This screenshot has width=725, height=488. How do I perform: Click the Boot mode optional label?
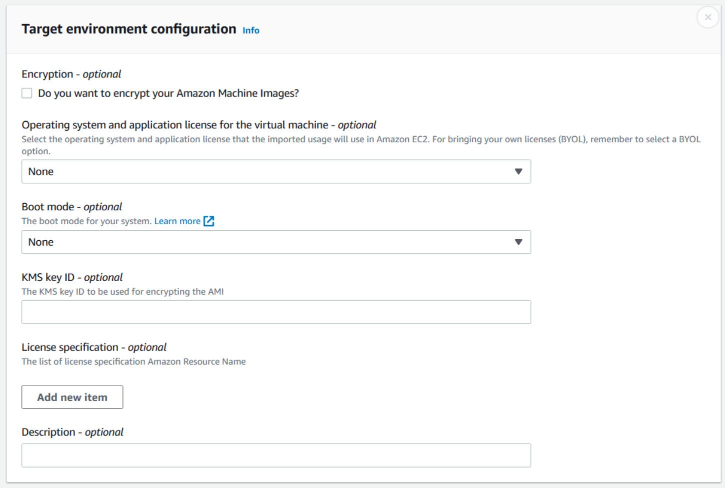tap(72, 207)
